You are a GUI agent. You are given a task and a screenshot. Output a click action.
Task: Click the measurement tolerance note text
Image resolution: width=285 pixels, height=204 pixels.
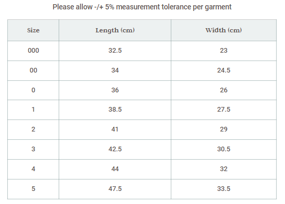[142, 7]
